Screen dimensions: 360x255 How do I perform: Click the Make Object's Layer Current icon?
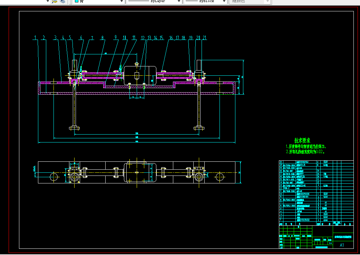pyautogui.click(x=55, y=1)
